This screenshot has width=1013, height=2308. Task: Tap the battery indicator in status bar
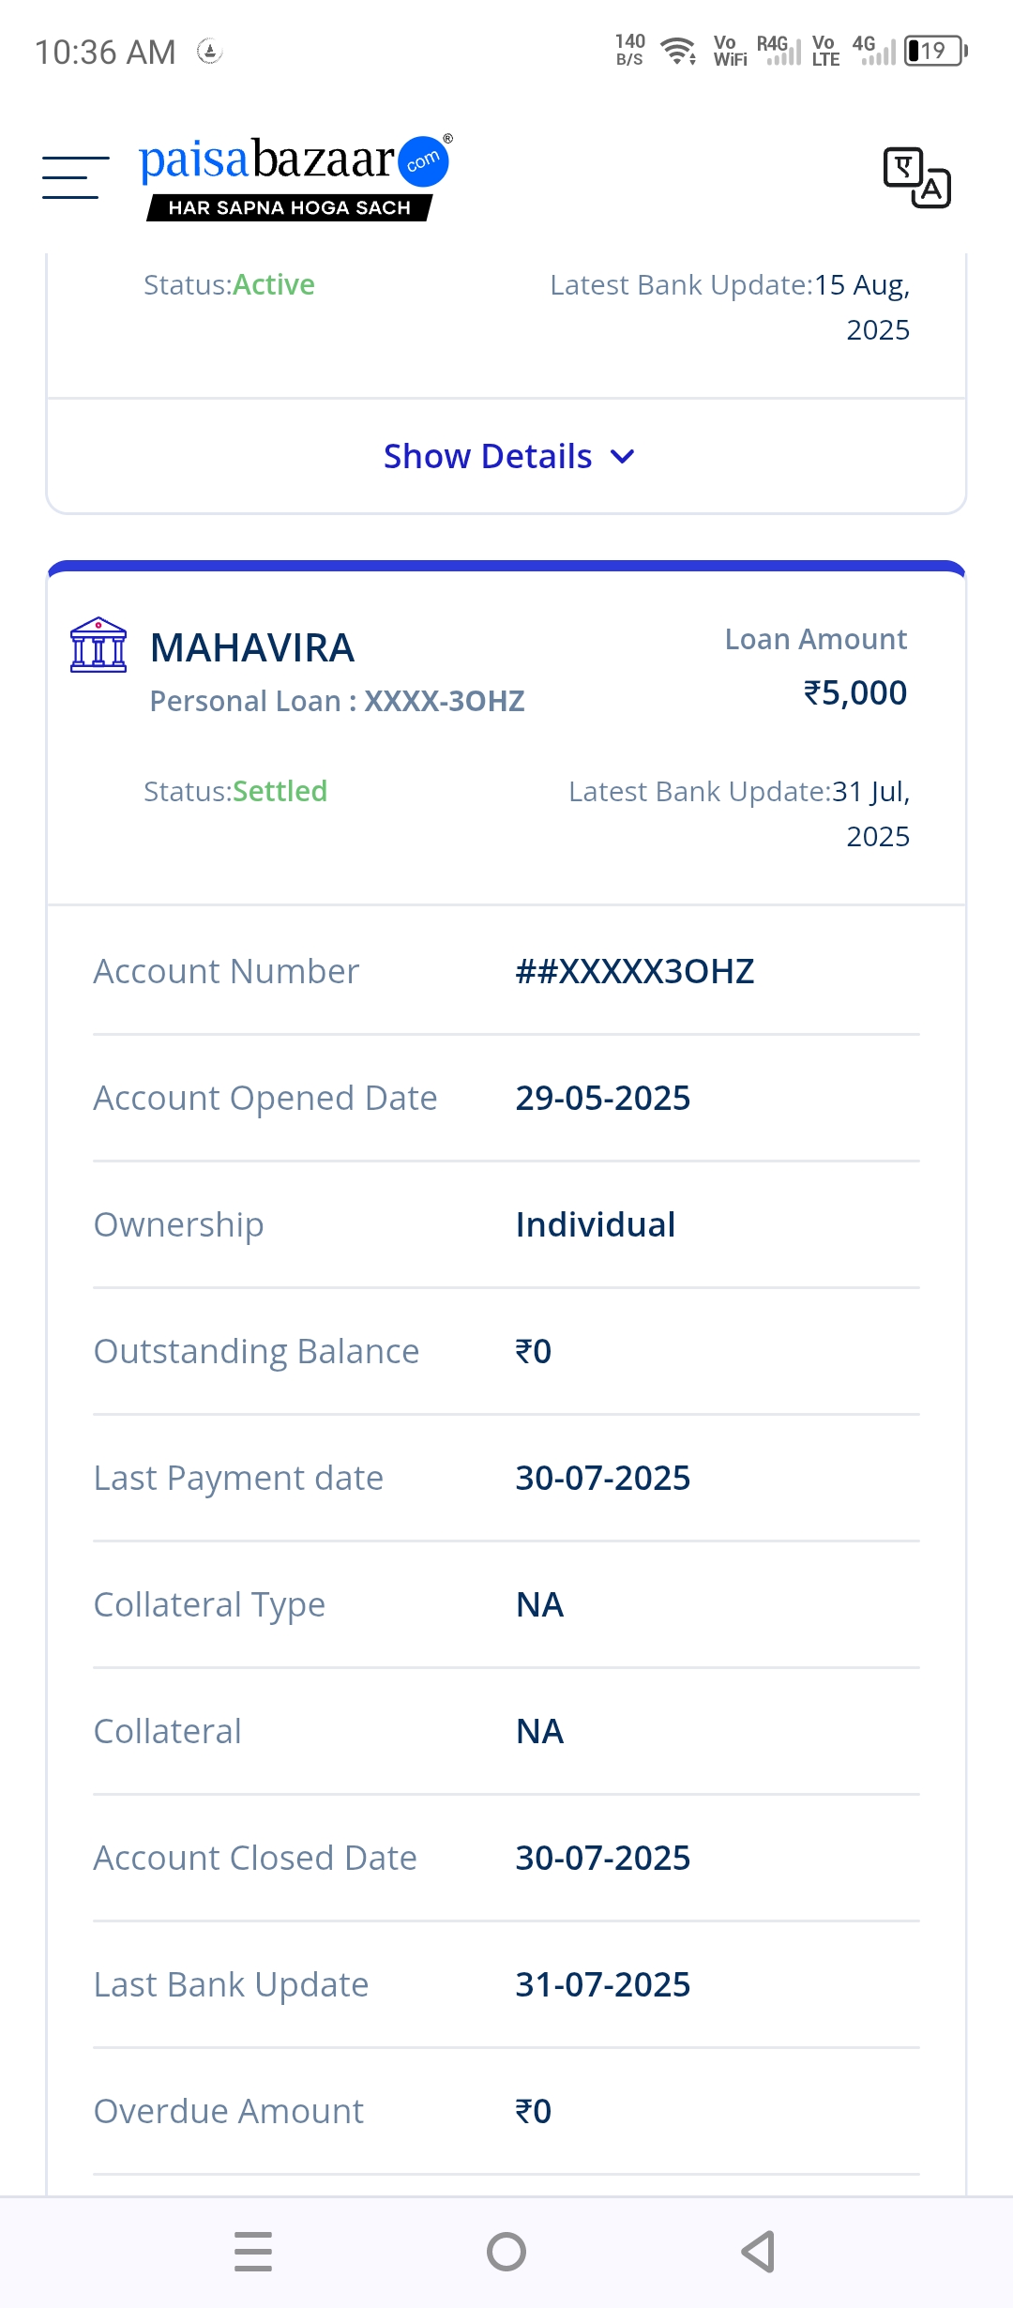tap(935, 51)
